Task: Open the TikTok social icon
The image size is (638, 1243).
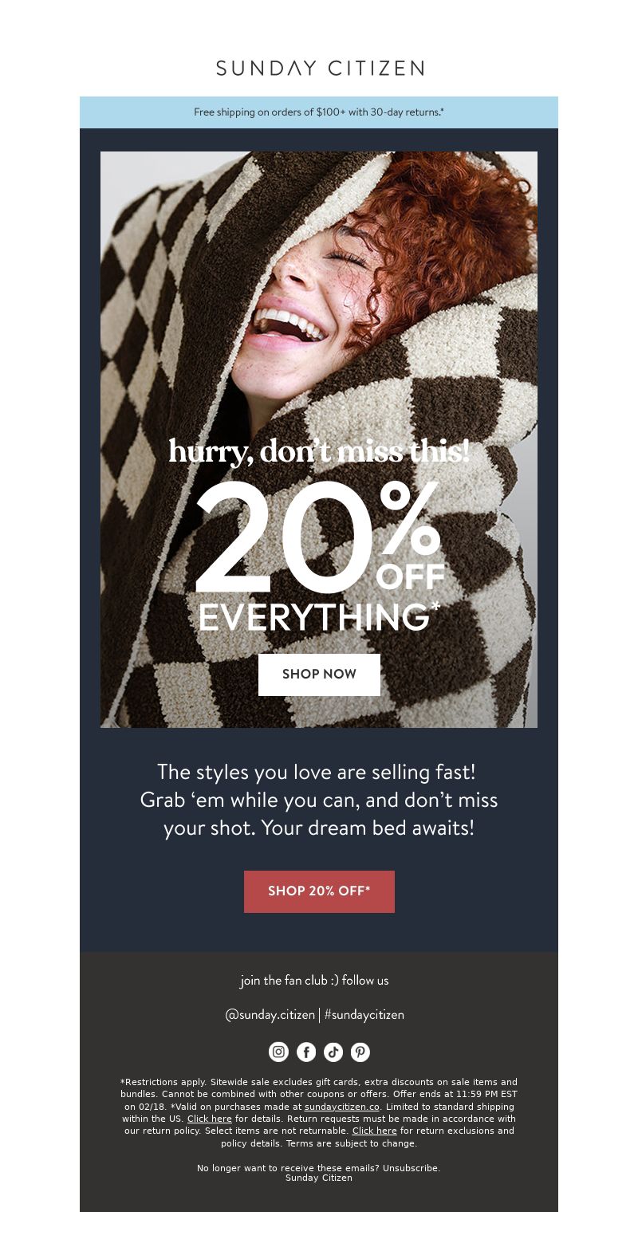Action: pos(333,1052)
